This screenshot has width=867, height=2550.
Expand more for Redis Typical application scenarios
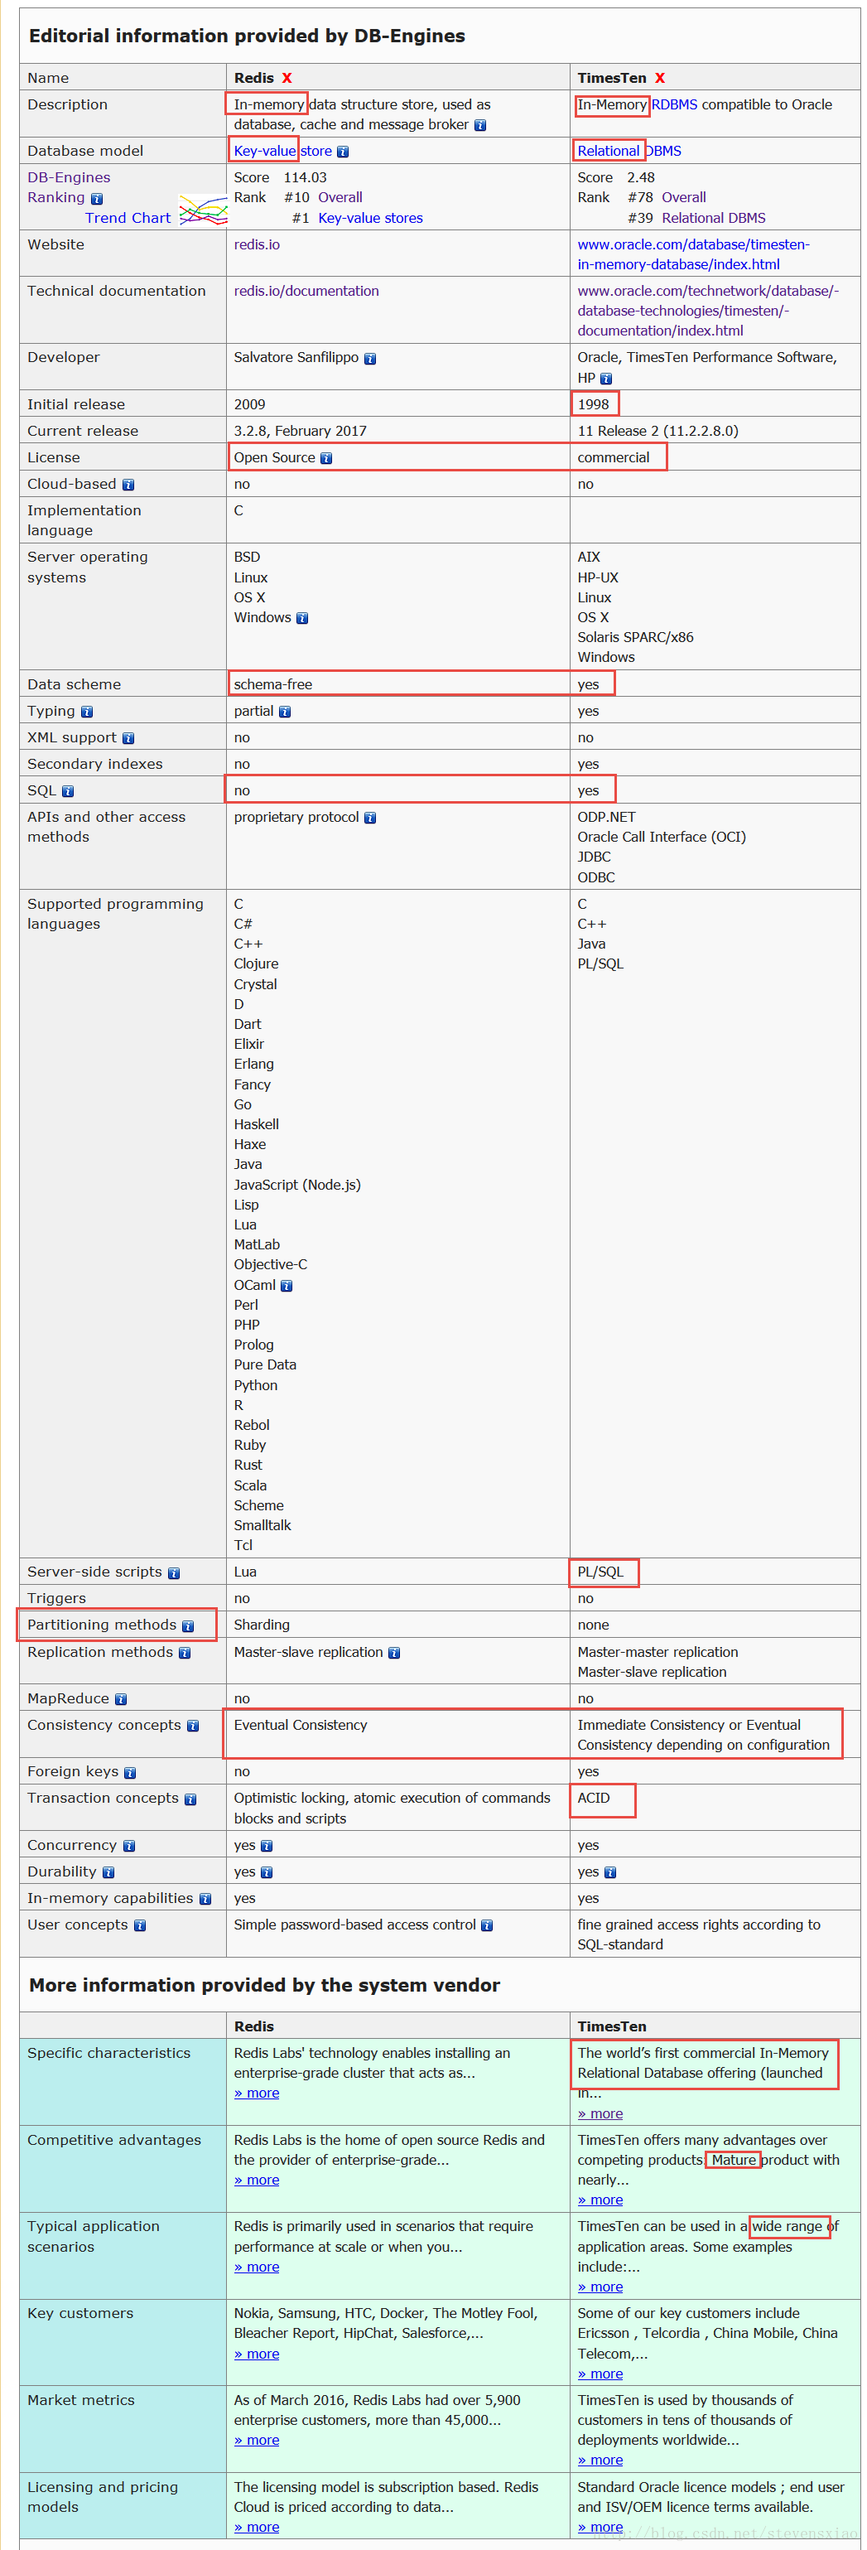tap(257, 2266)
